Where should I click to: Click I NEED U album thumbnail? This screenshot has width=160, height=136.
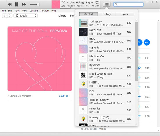coord(83,84)
